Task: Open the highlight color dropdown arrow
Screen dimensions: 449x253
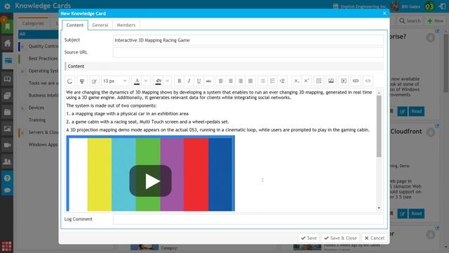Action: 167,82
